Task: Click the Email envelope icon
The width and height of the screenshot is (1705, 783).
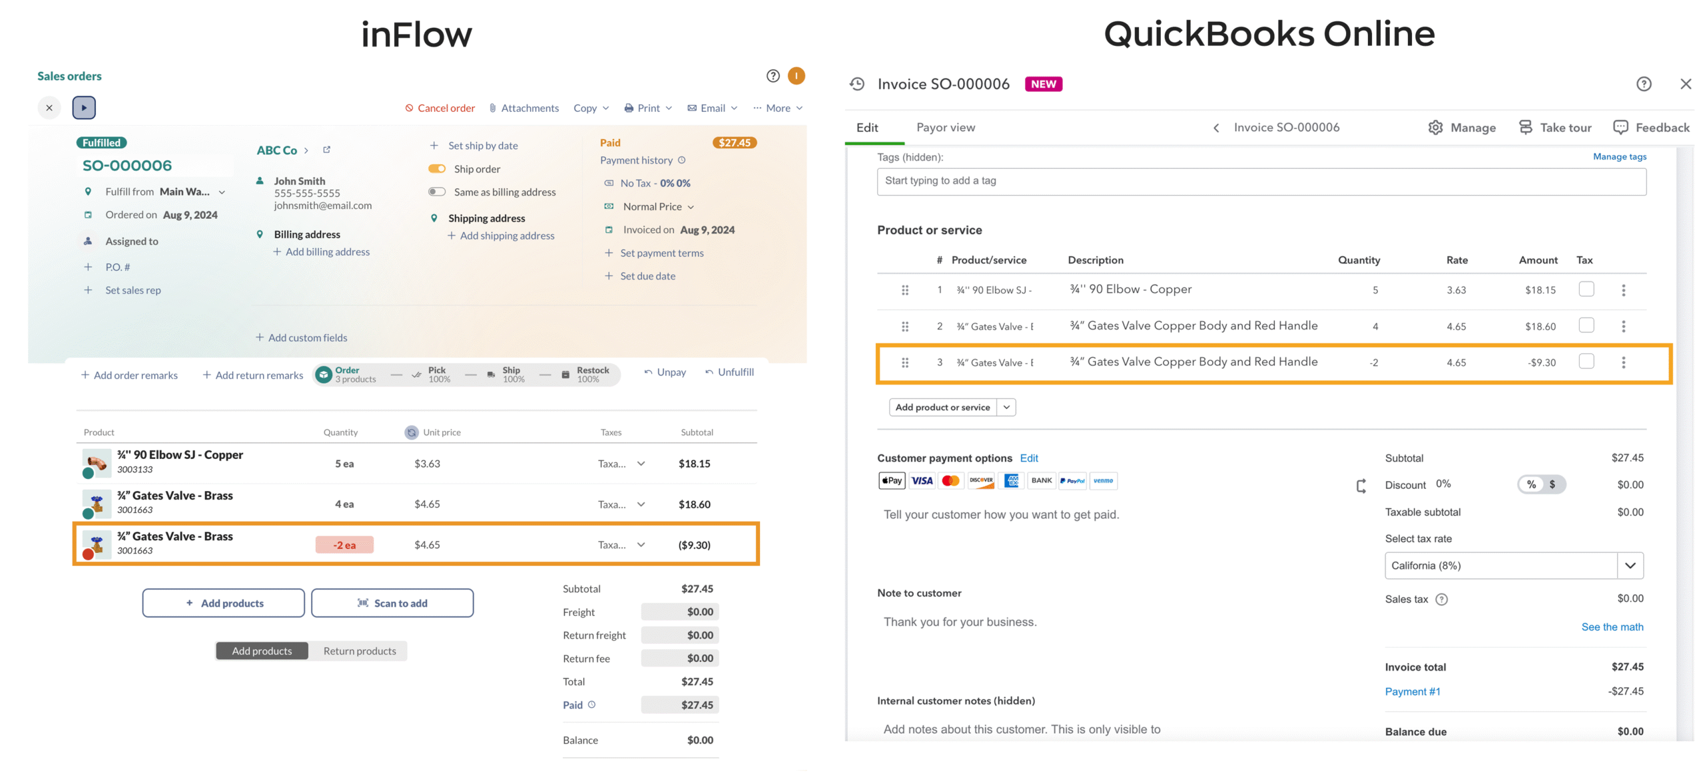Action: (x=693, y=108)
